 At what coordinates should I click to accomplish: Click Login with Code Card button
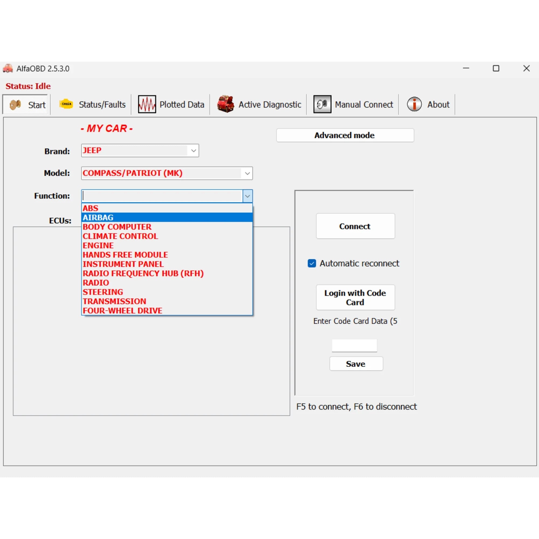point(355,298)
